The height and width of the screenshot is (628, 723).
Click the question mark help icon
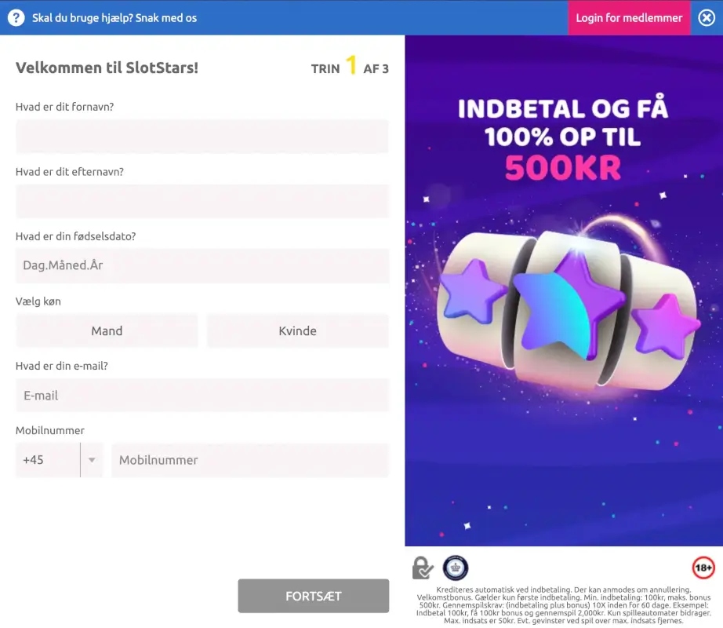coord(16,17)
